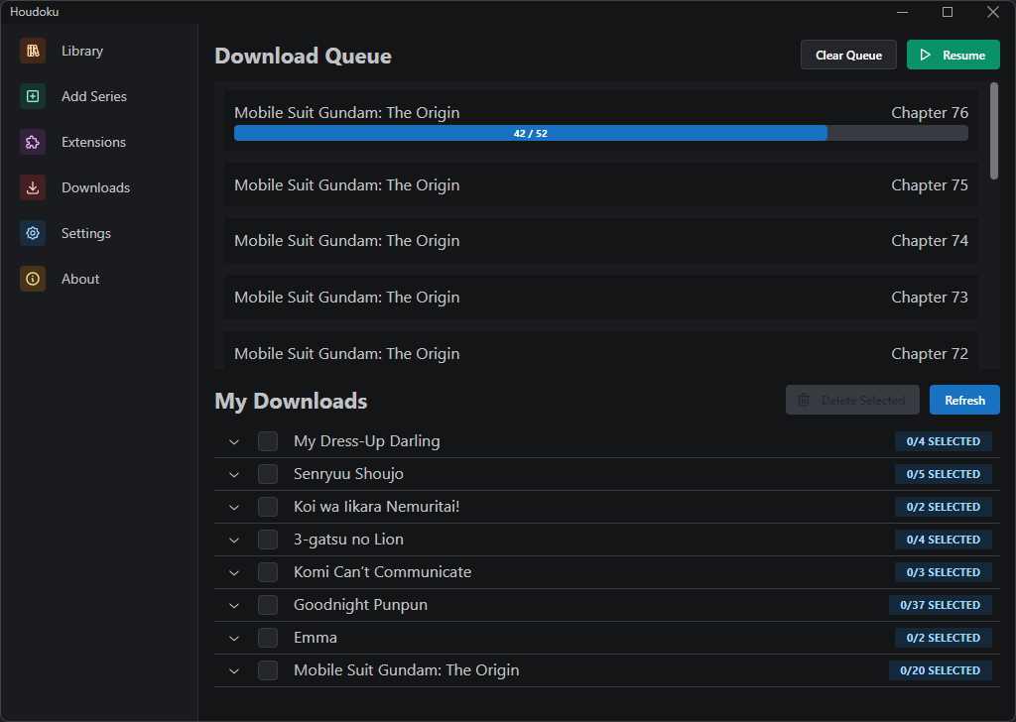Select the queued Chapter 75 entry
This screenshot has height=722, width=1016.
click(x=600, y=185)
